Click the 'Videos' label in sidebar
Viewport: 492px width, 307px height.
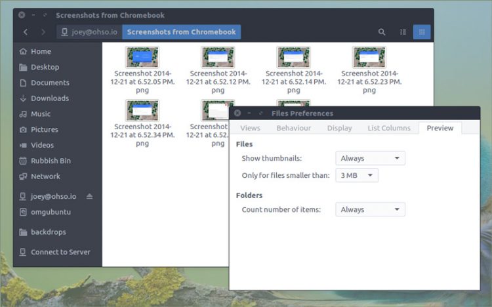(x=43, y=146)
